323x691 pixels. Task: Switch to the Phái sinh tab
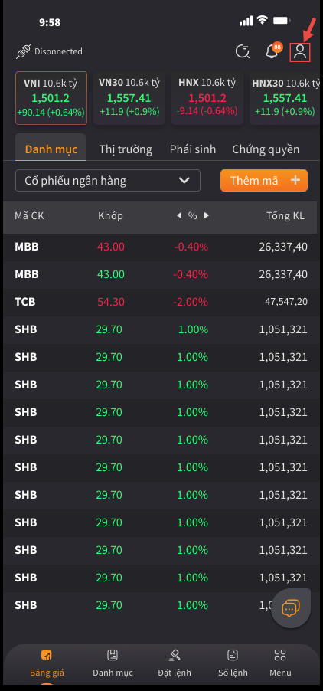tap(193, 149)
